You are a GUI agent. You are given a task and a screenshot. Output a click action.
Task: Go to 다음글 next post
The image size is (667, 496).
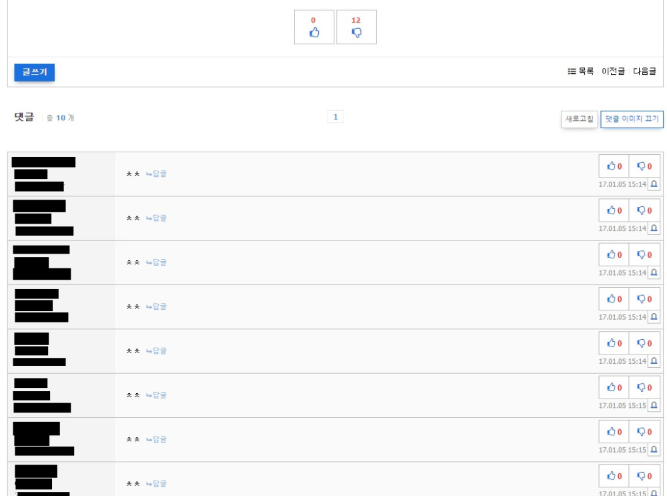pyautogui.click(x=644, y=71)
